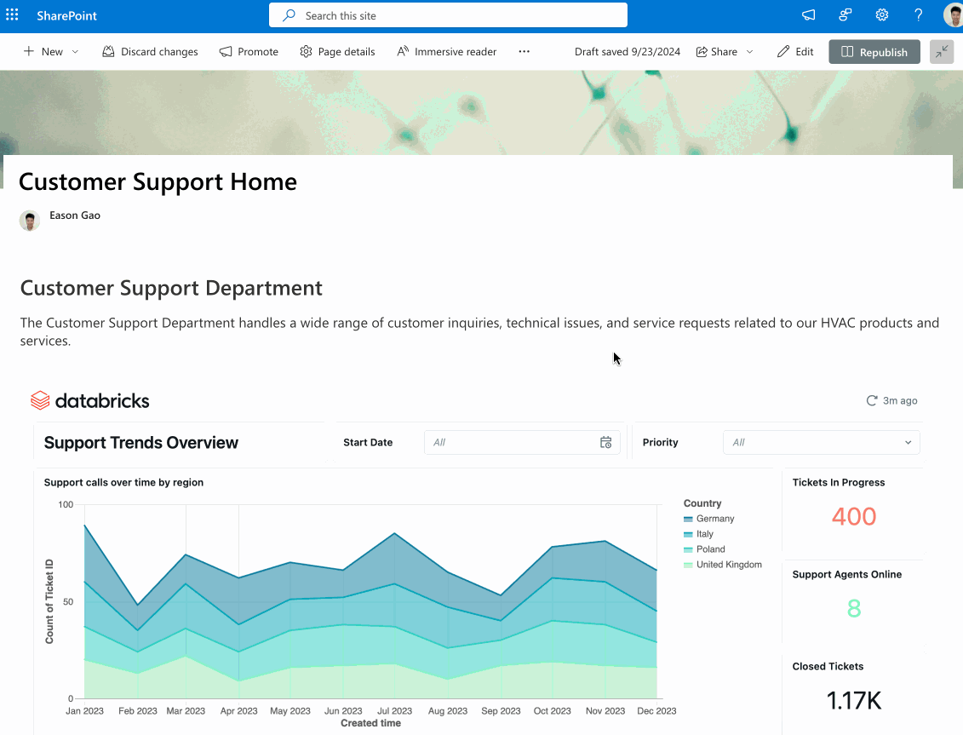This screenshot has height=735, width=963.
Task: Open the Page details panel
Action: [x=337, y=52]
